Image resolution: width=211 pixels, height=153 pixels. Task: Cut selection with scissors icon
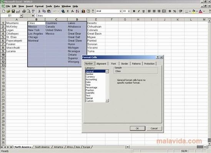pos(39,11)
